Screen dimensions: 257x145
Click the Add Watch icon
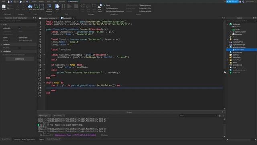(100, 7)
